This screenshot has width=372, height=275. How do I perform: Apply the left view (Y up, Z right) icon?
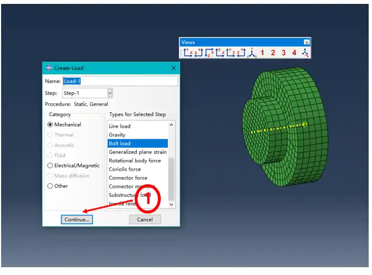(x=230, y=53)
